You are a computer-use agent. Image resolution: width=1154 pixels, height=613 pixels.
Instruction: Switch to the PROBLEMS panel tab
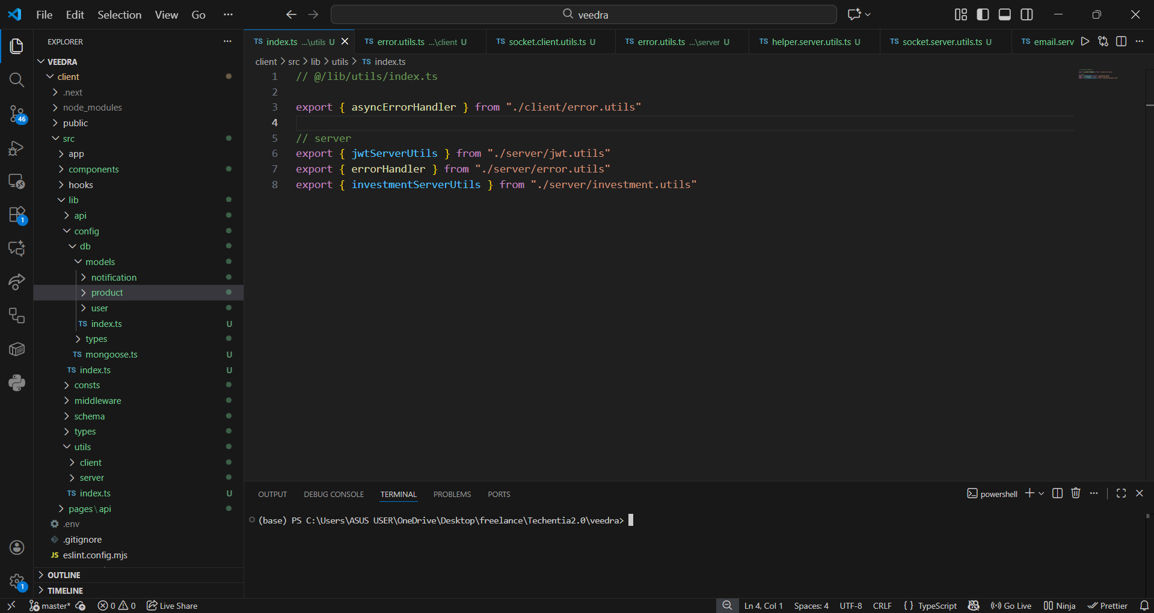tap(452, 495)
